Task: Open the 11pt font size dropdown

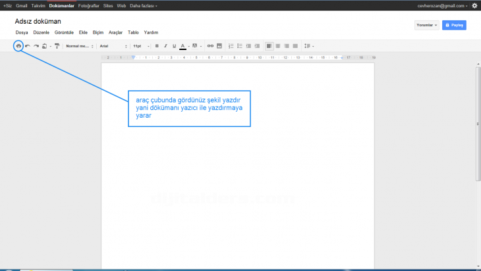Action: click(140, 46)
